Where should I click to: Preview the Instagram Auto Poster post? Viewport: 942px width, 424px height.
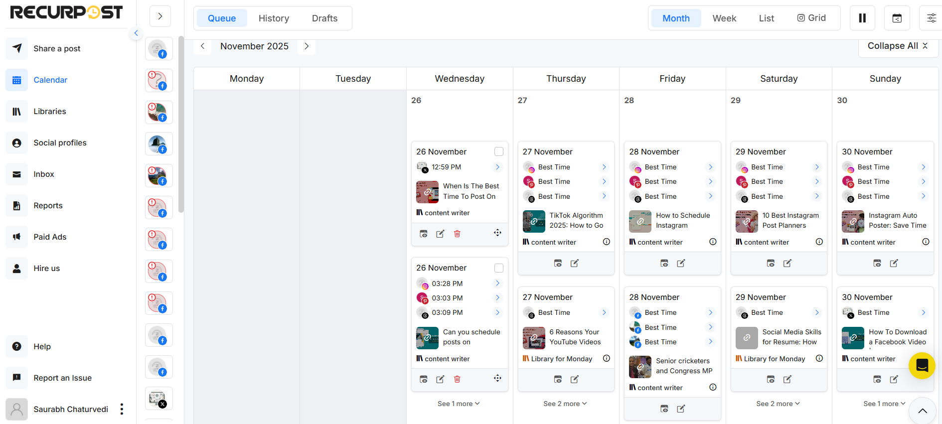[x=877, y=263]
